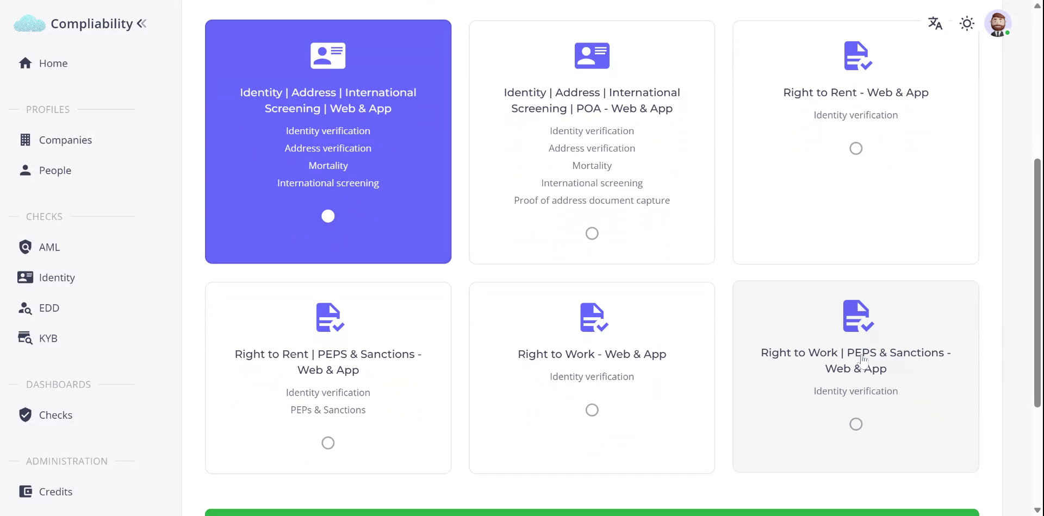Click the AML shield icon

pyautogui.click(x=25, y=247)
